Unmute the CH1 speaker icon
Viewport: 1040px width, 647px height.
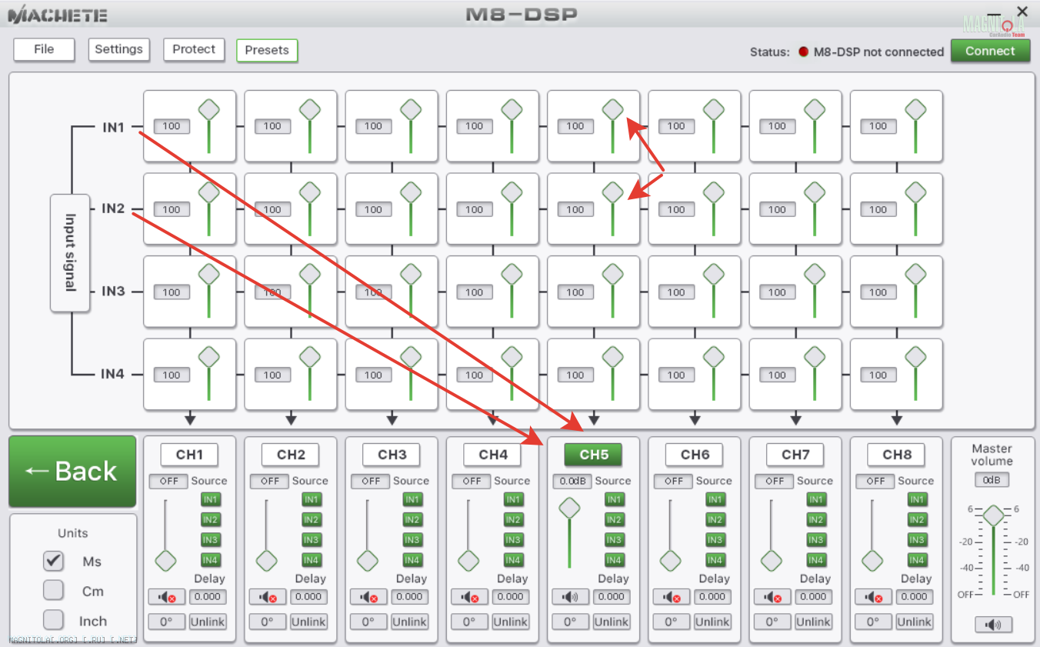pyautogui.click(x=166, y=597)
